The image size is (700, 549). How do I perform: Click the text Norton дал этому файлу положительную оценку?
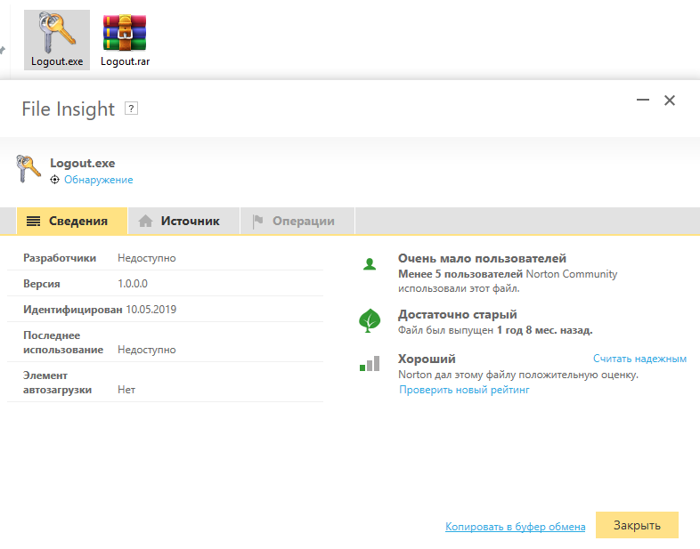point(518,375)
